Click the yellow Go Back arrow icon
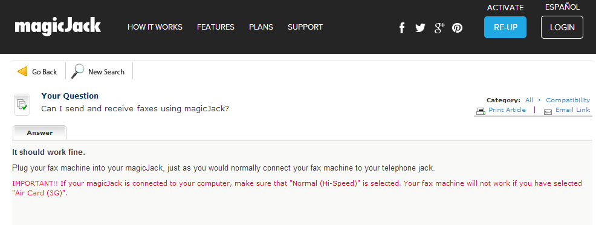 click(22, 71)
